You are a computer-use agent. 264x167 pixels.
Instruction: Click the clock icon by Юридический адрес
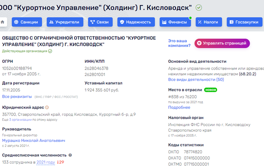[47, 107]
